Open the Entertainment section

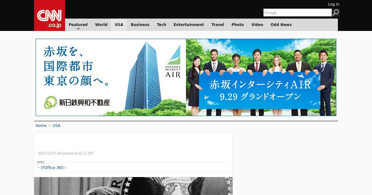(189, 25)
